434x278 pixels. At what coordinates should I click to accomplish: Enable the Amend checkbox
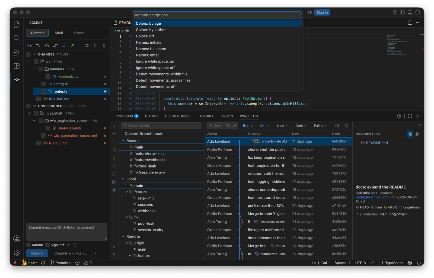point(28,245)
